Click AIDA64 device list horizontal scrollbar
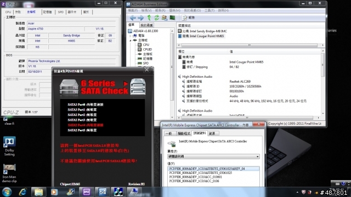This screenshot has width=351, height=197. coord(250,45)
